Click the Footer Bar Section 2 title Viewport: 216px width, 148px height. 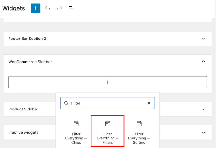point(27,39)
